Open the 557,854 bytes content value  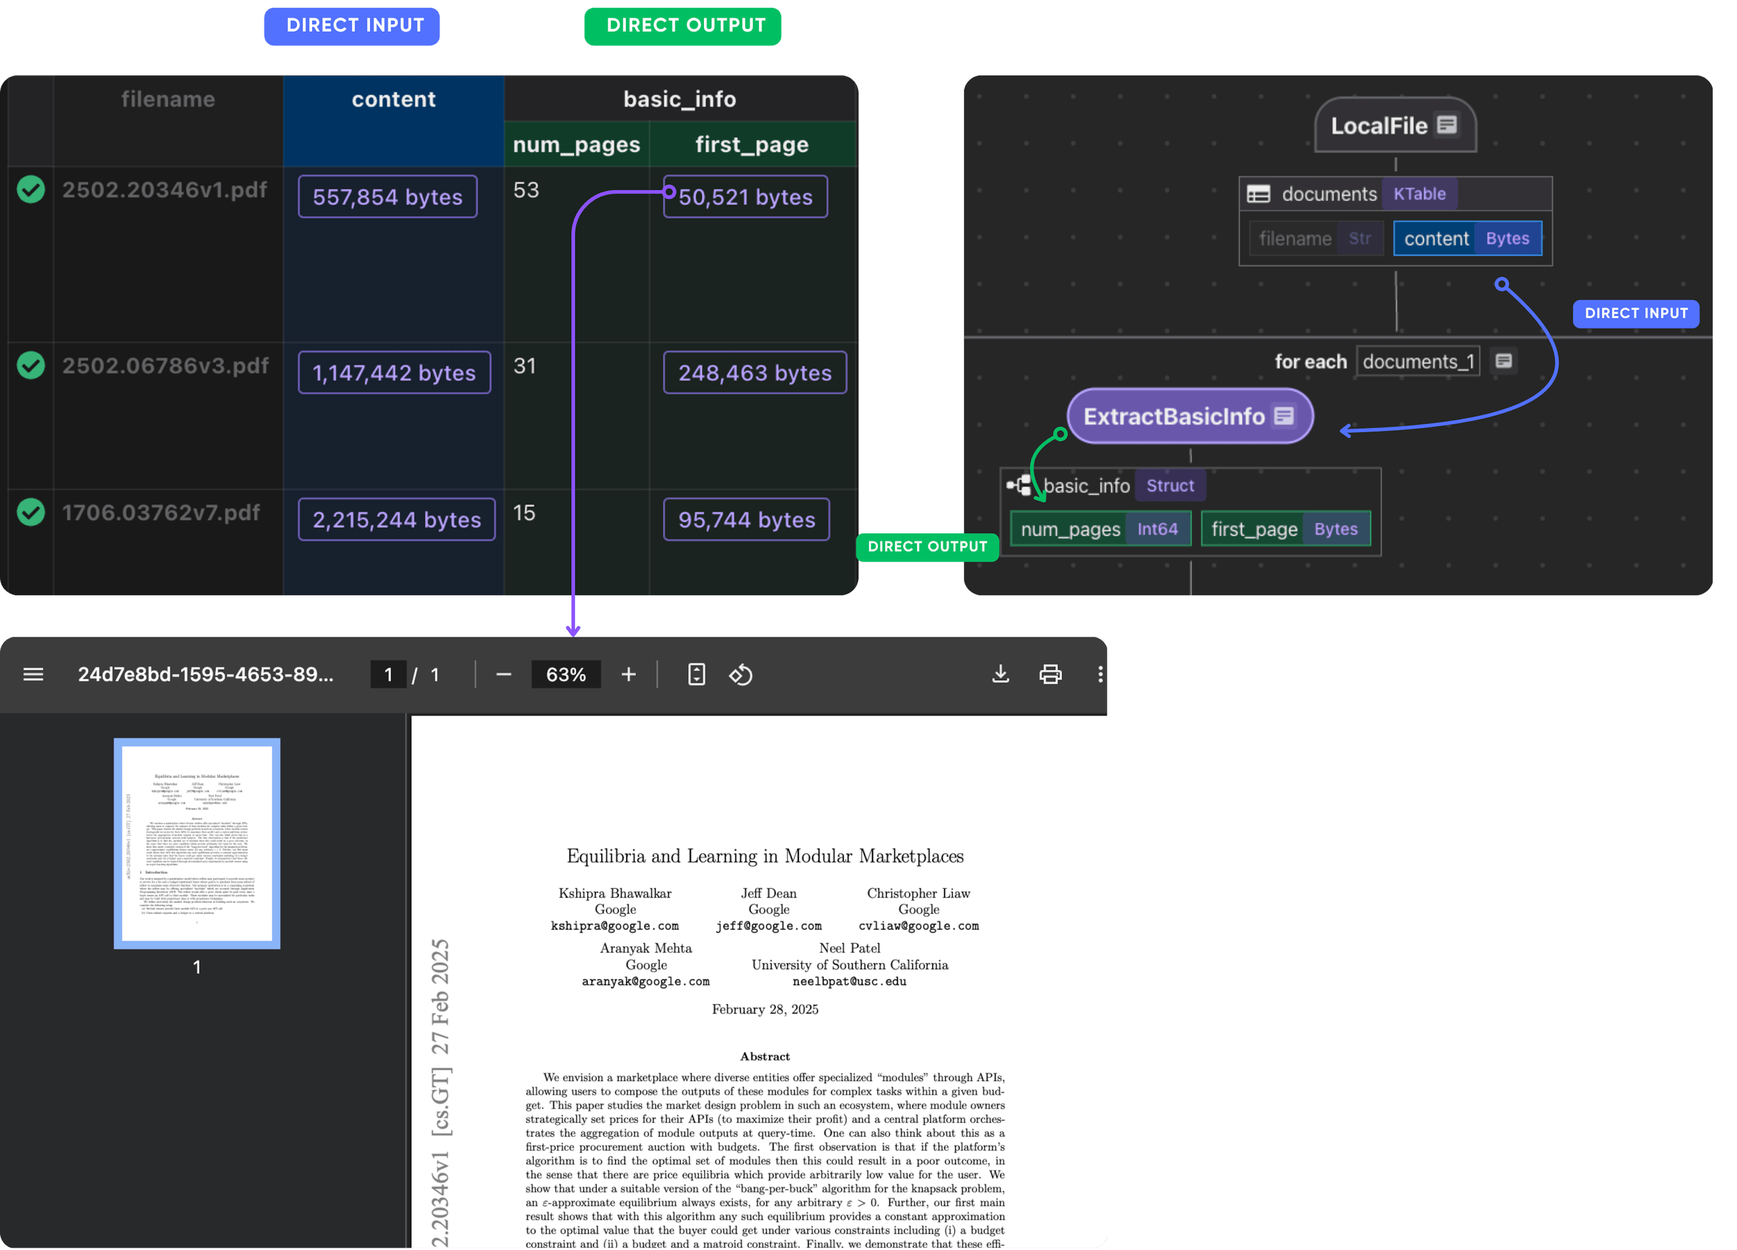click(x=388, y=197)
